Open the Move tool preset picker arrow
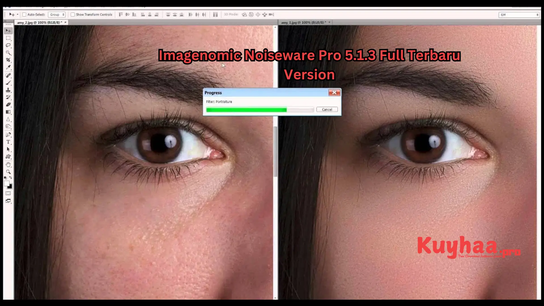Viewport: 544px width, 306px height. tap(18, 14)
